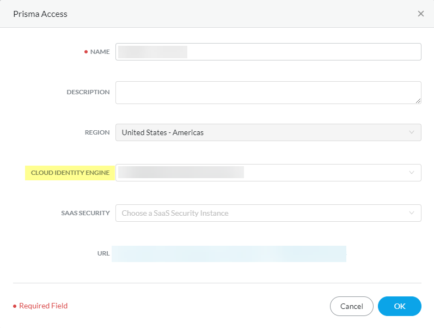Close the Prisma Access dialog

click(421, 14)
